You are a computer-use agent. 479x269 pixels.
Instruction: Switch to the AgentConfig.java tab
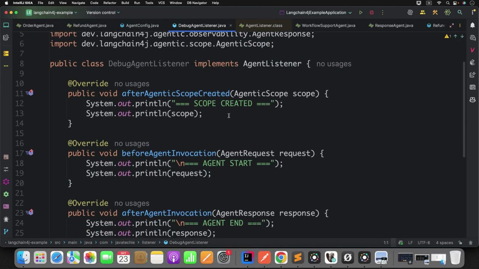pyautogui.click(x=139, y=25)
